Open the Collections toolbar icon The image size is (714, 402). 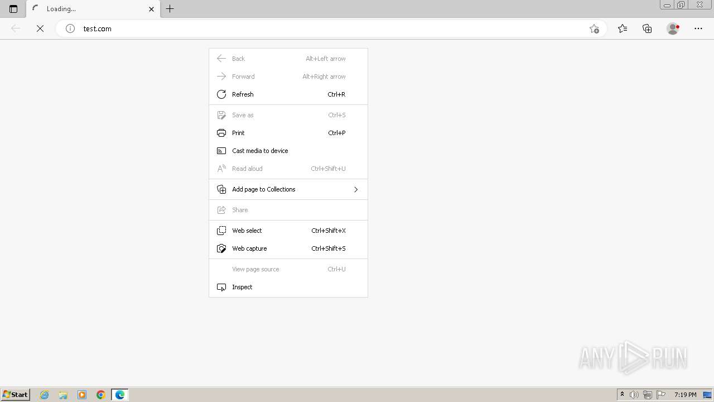pos(647,28)
